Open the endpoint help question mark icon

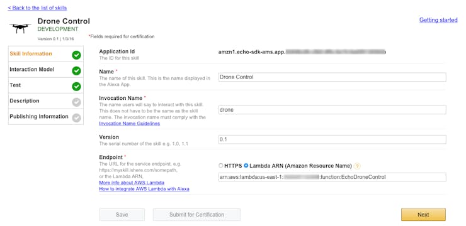357,166
